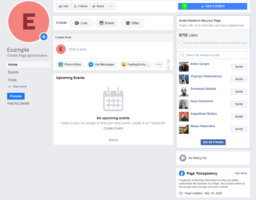Select the Live video icon

[x=77, y=23]
